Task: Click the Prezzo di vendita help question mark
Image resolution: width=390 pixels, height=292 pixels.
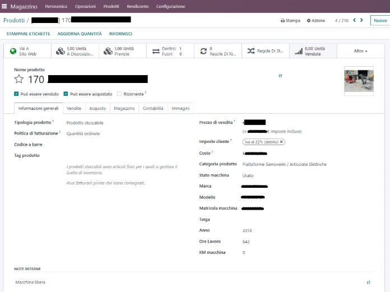Action: tap(234, 121)
